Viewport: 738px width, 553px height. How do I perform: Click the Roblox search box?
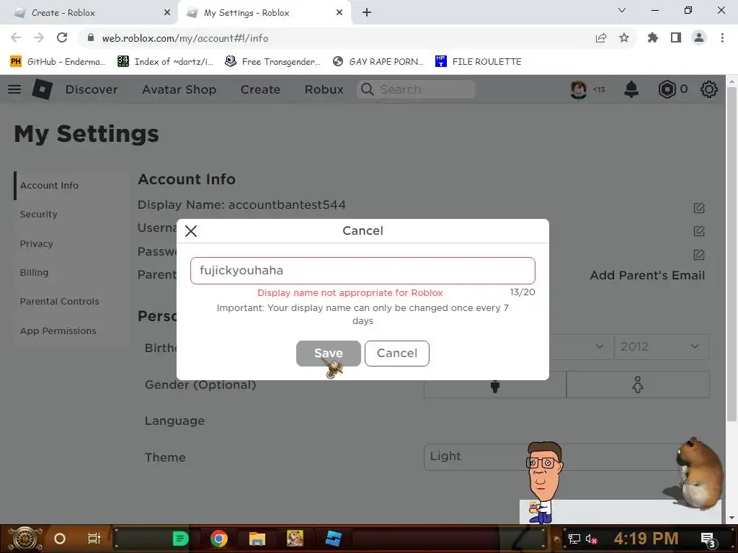417,89
